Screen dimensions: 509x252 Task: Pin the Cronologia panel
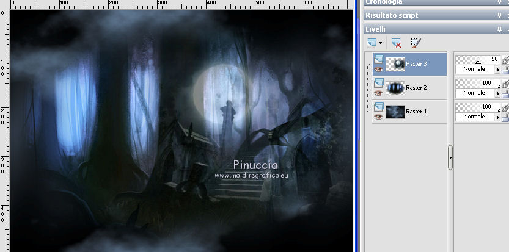pos(499,2)
